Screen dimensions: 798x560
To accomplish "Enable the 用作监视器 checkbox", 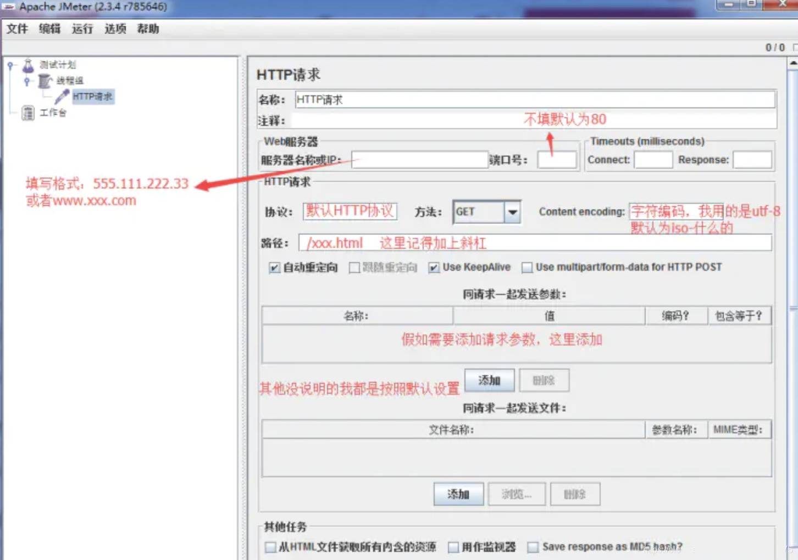I will click(x=453, y=547).
